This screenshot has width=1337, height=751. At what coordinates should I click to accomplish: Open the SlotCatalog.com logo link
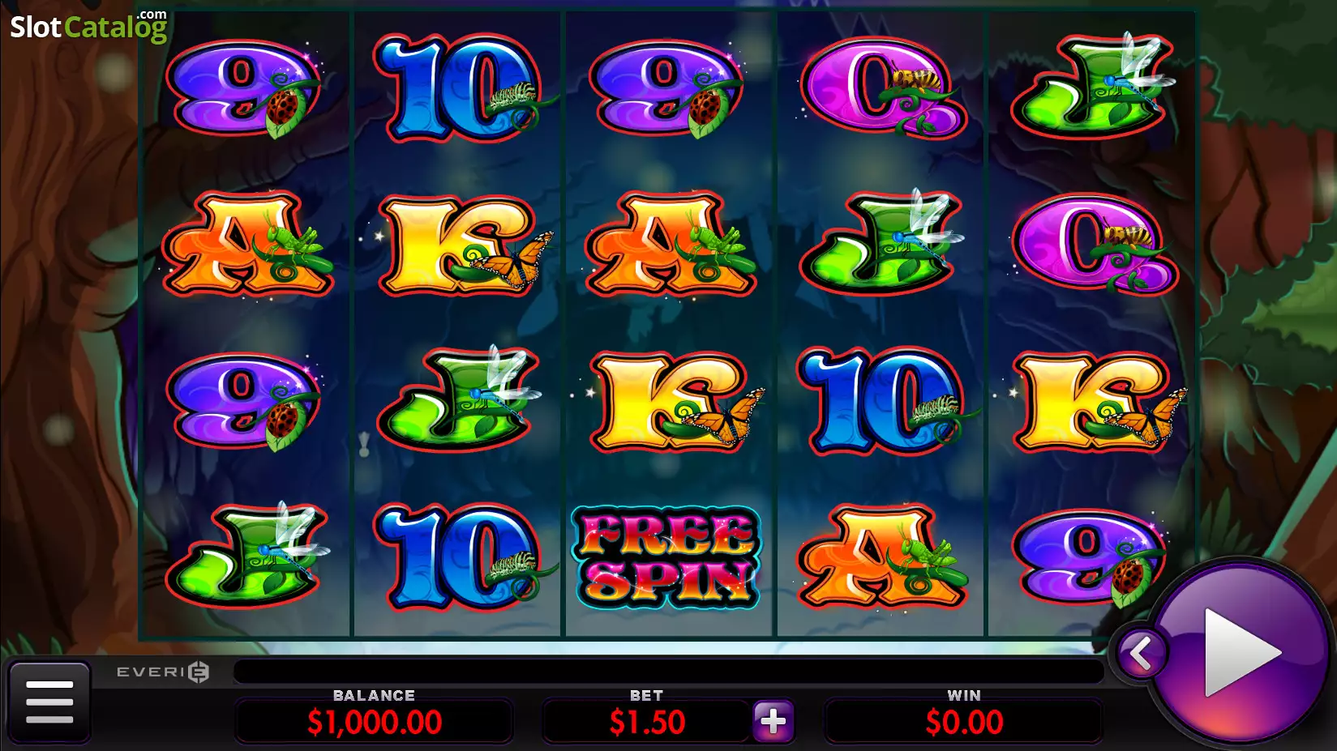[x=88, y=26]
